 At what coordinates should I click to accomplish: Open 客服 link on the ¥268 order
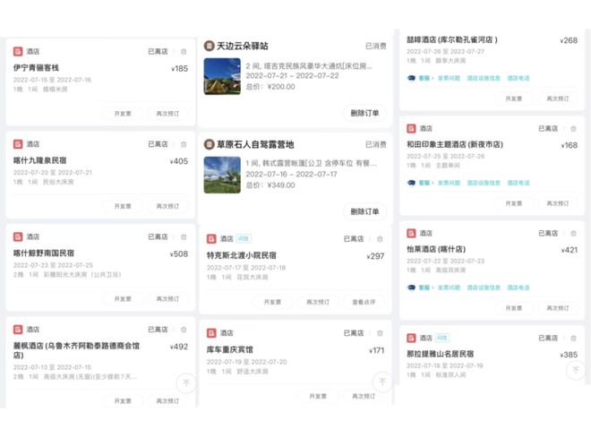(424, 78)
